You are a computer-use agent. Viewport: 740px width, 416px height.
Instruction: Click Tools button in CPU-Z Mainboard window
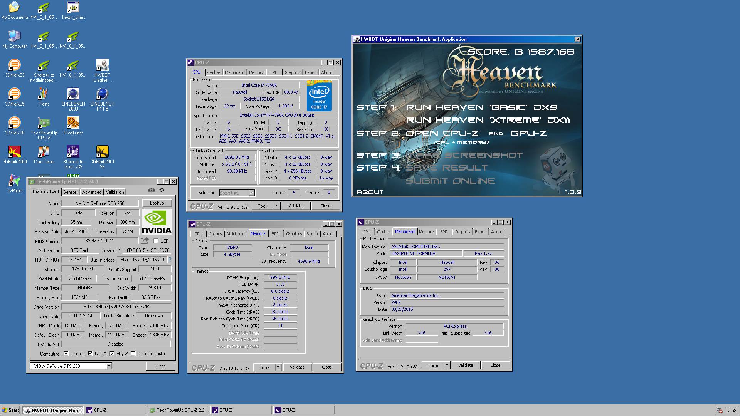[432, 365]
